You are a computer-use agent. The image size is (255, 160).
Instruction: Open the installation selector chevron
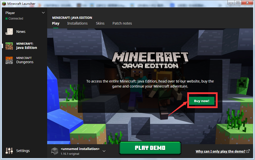pos(104,151)
